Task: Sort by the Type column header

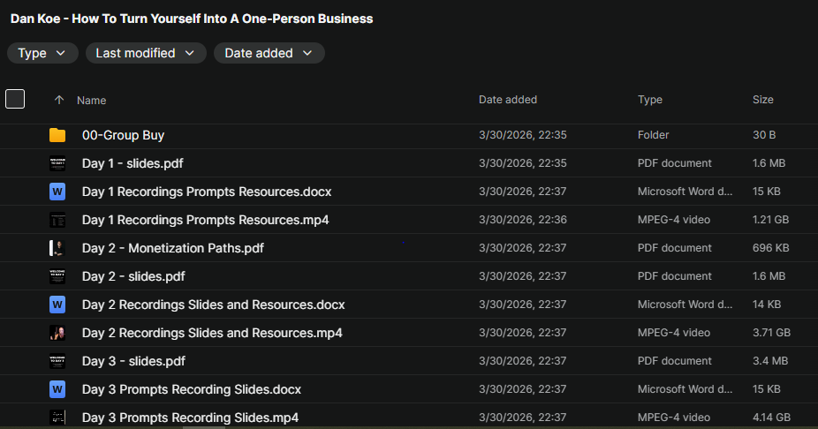Action: [x=650, y=100]
